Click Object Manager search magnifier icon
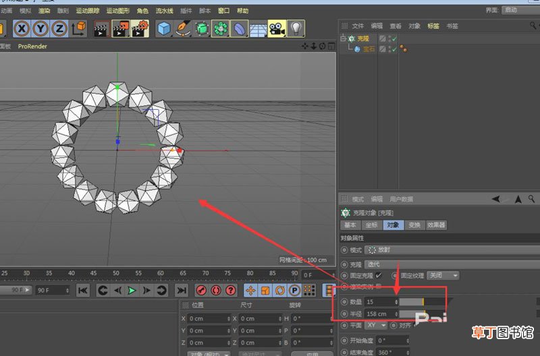 click(533, 26)
